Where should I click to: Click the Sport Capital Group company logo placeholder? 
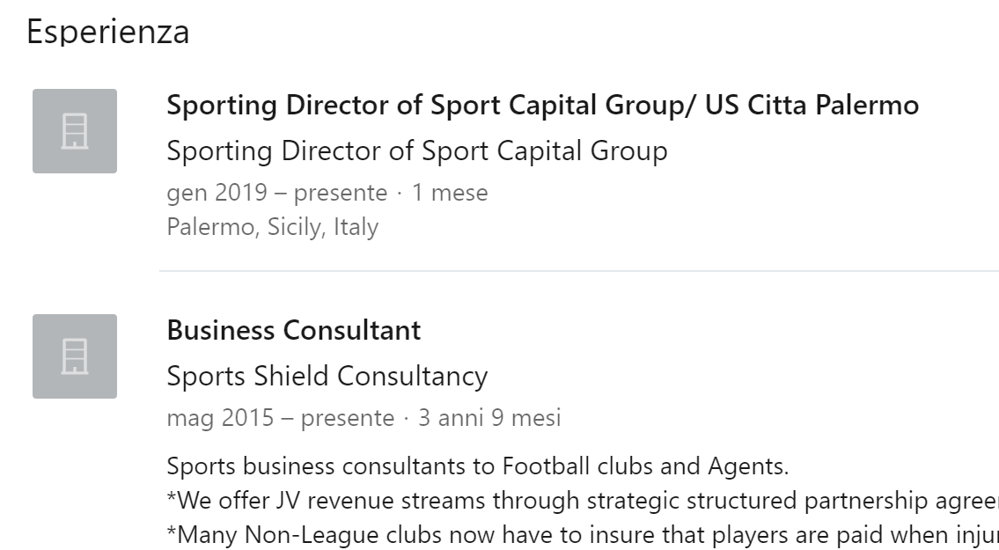[75, 131]
